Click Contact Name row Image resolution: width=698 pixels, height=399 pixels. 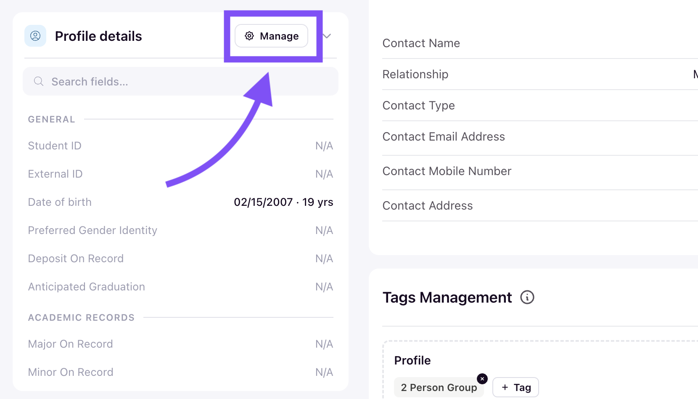pyautogui.click(x=540, y=43)
